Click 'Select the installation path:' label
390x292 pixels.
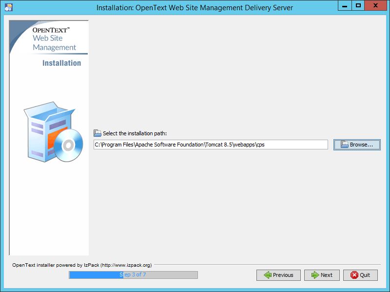[x=135, y=133]
